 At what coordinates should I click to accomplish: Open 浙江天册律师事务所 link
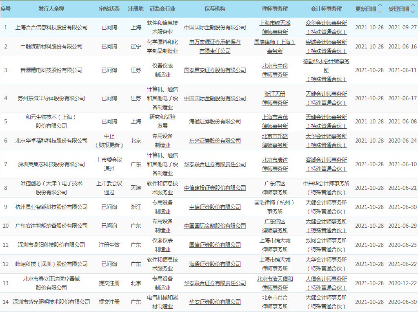275,98
